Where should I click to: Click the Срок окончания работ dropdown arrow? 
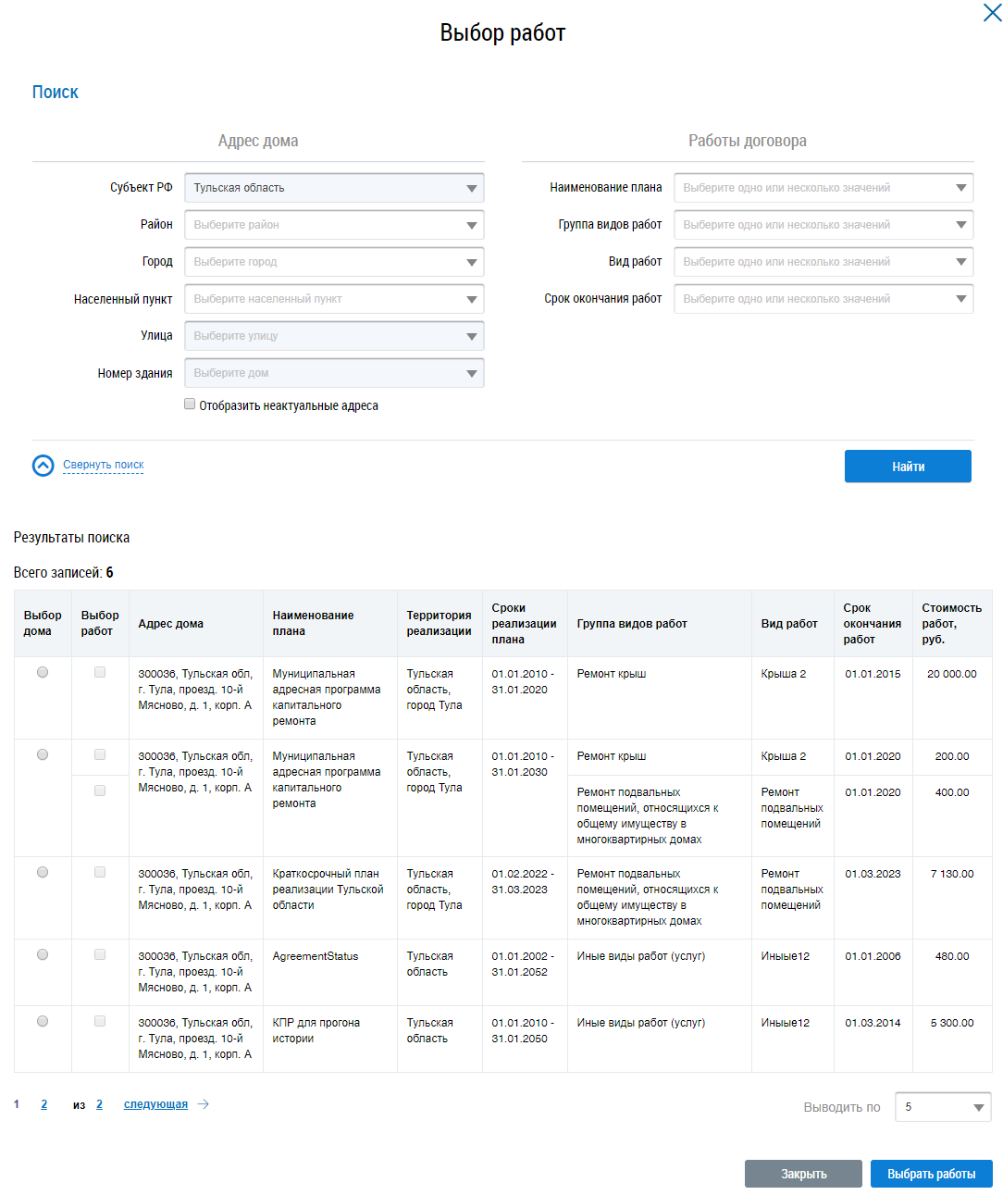click(960, 299)
